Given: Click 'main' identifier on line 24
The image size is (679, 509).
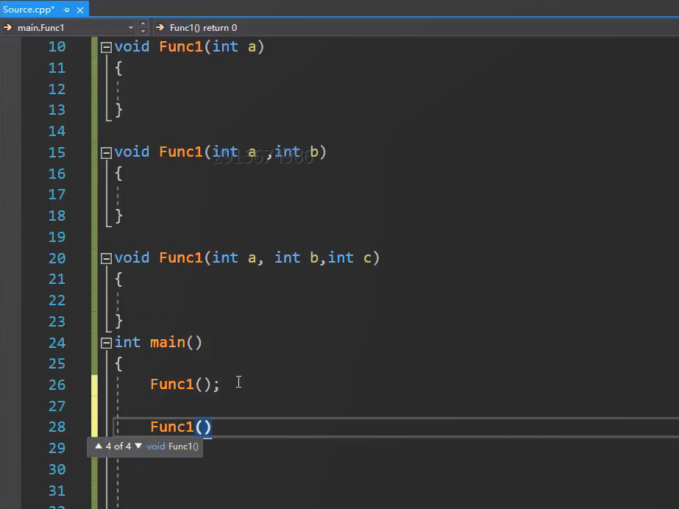Looking at the screenshot, I should click(x=168, y=342).
